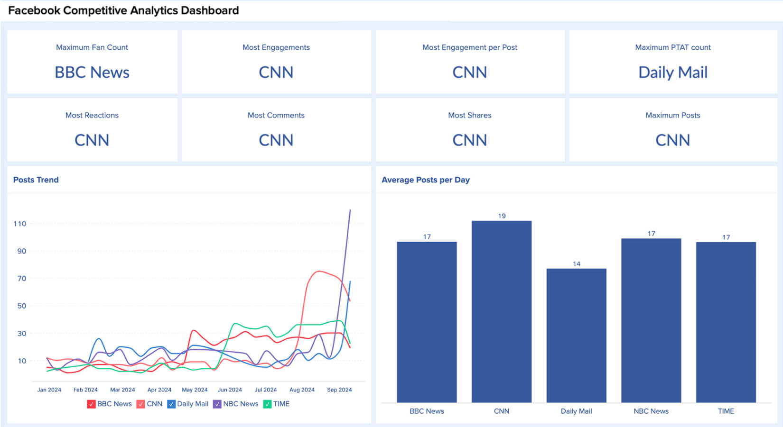783x427 pixels.
Task: Hide the Daily Mail line via its legend checkbox
Action: (170, 404)
